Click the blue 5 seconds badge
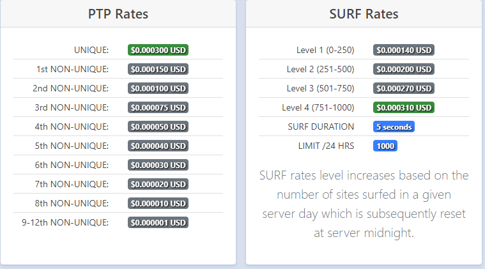This screenshot has width=485, height=269. (394, 127)
